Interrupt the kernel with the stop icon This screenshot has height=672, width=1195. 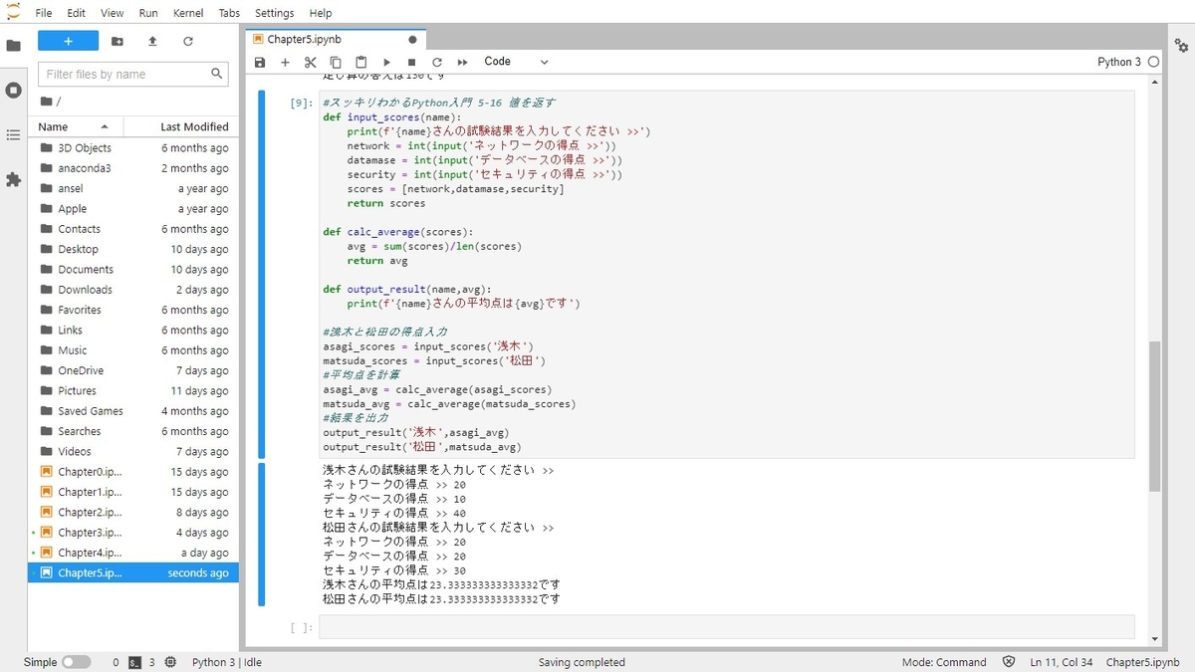(x=411, y=62)
